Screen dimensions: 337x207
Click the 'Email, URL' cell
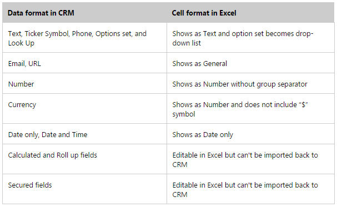click(x=84, y=63)
